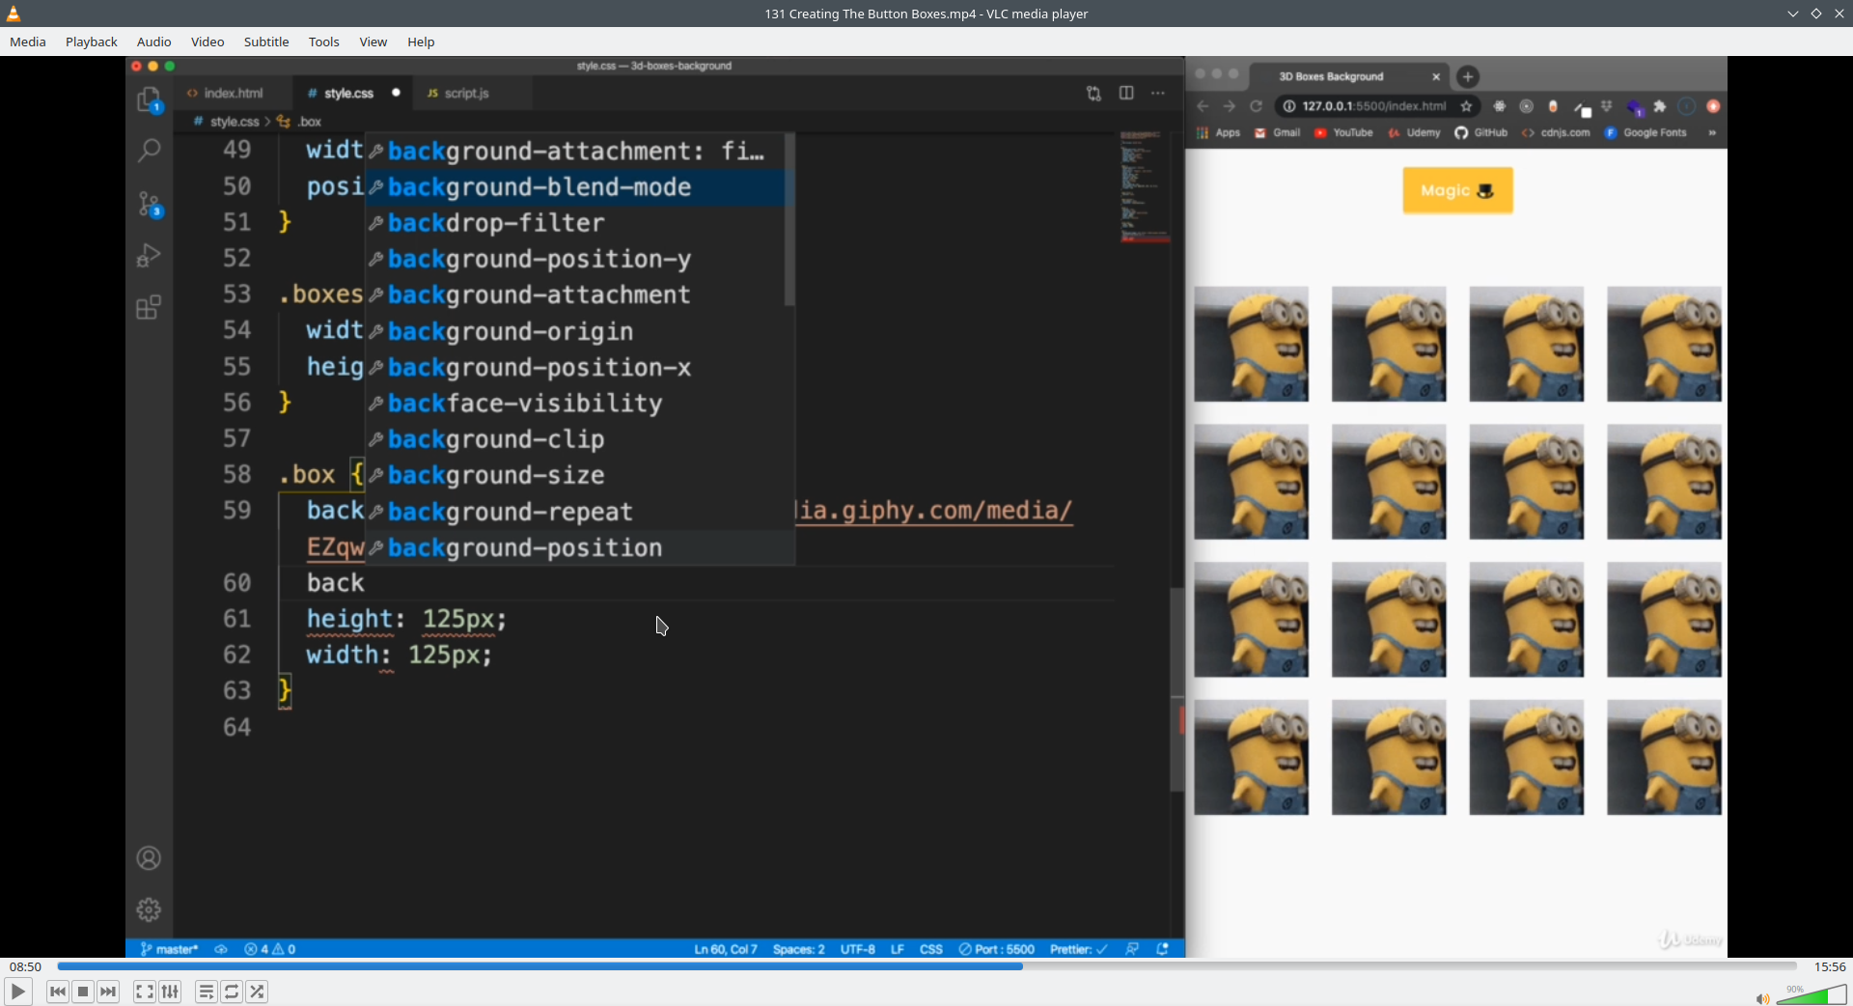This screenshot has height=1006, width=1853.
Task: Open the Help menu
Action: click(421, 42)
